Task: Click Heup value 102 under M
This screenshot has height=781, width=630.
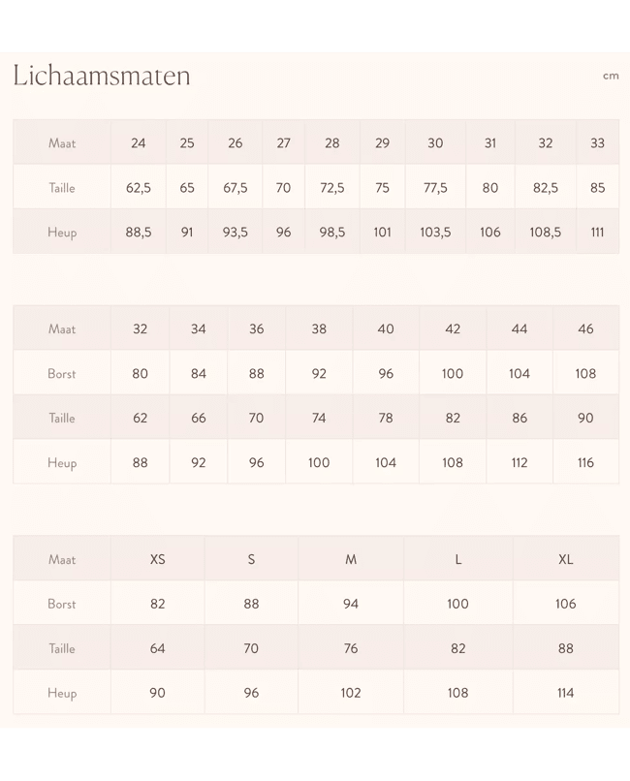Action: pyautogui.click(x=351, y=693)
